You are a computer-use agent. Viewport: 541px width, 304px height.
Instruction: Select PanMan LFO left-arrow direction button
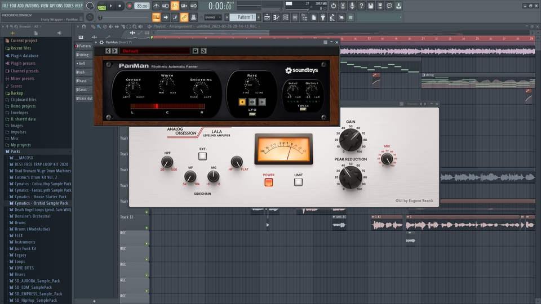tap(242, 102)
